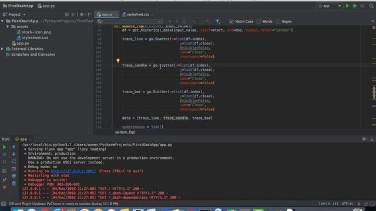Click the yellow intention lightbulb in editor
This screenshot has width=376, height=211.
tap(118, 60)
